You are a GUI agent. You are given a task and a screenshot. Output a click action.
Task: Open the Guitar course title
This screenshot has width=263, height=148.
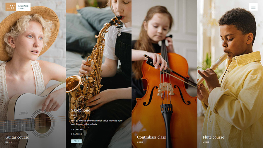pos(17,137)
